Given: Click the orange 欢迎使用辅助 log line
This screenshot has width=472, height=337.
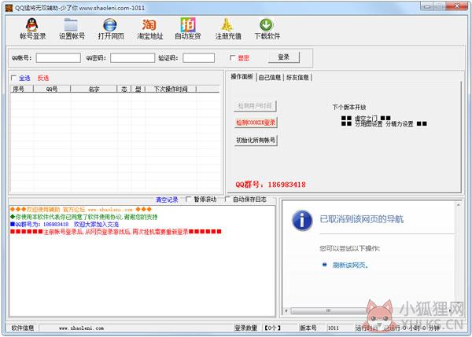Looking at the screenshot, I should point(81,210).
